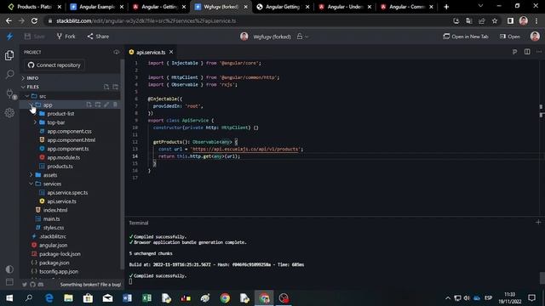
Task: Open the Ports plug icon in sidebar
Action: tap(9, 93)
